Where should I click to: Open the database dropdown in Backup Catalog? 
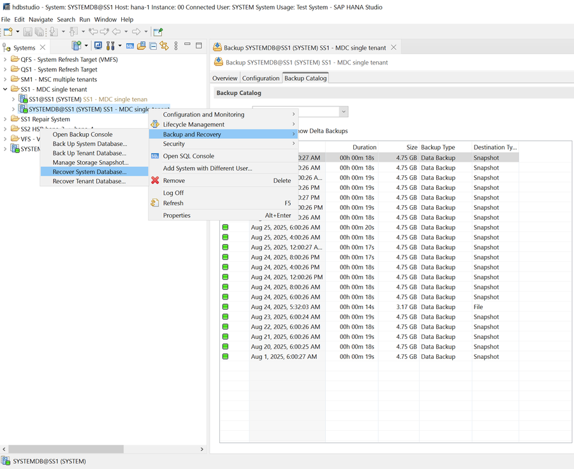pos(343,112)
